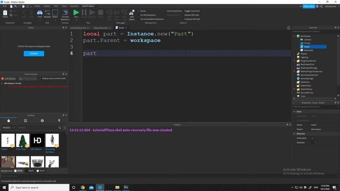Image resolution: width=340 pixels, height=191 pixels.
Task: Click the share icon in top-right corner
Action: (321, 6)
